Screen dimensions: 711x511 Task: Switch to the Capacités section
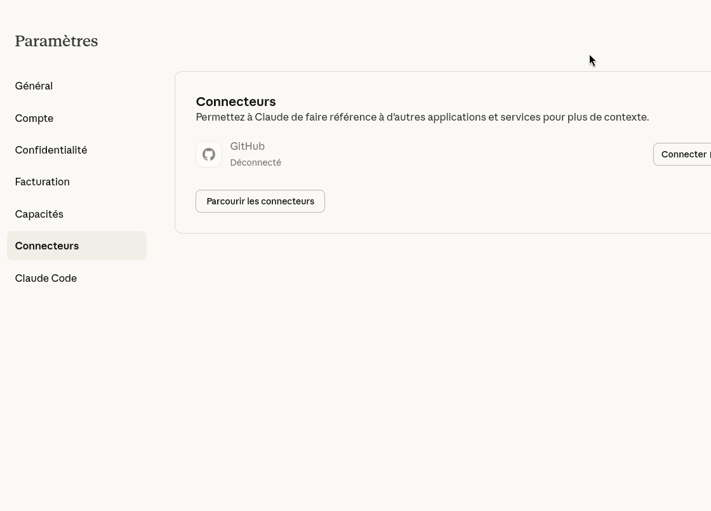point(39,214)
